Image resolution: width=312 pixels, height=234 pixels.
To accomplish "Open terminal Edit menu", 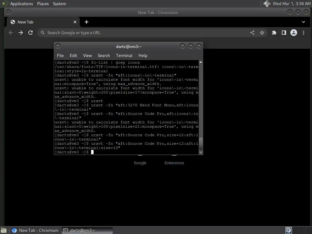I will (x=73, y=55).
